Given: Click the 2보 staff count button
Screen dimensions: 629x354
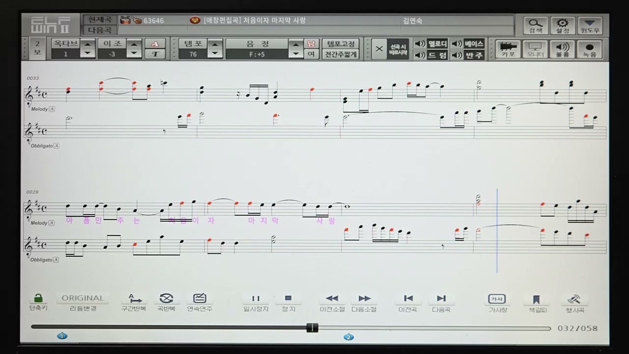Looking at the screenshot, I should 37,49.
